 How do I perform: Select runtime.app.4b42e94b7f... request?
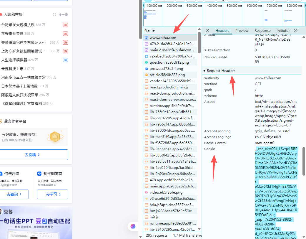point(170,106)
